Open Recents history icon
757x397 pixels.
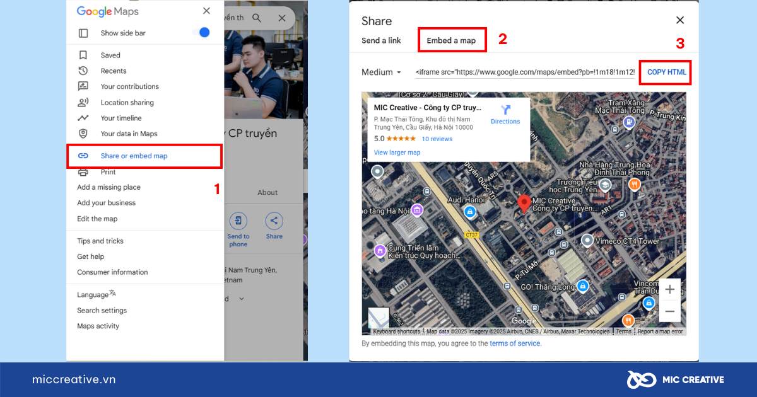click(83, 71)
